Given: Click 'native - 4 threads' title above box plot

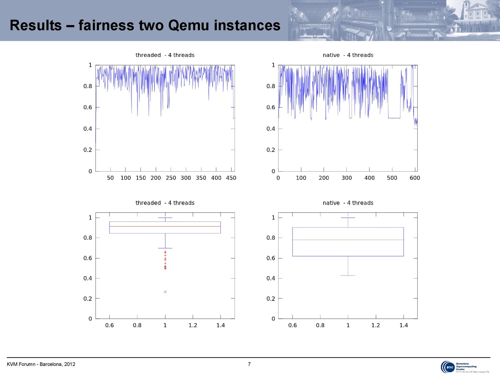Looking at the screenshot, I should point(348,203).
